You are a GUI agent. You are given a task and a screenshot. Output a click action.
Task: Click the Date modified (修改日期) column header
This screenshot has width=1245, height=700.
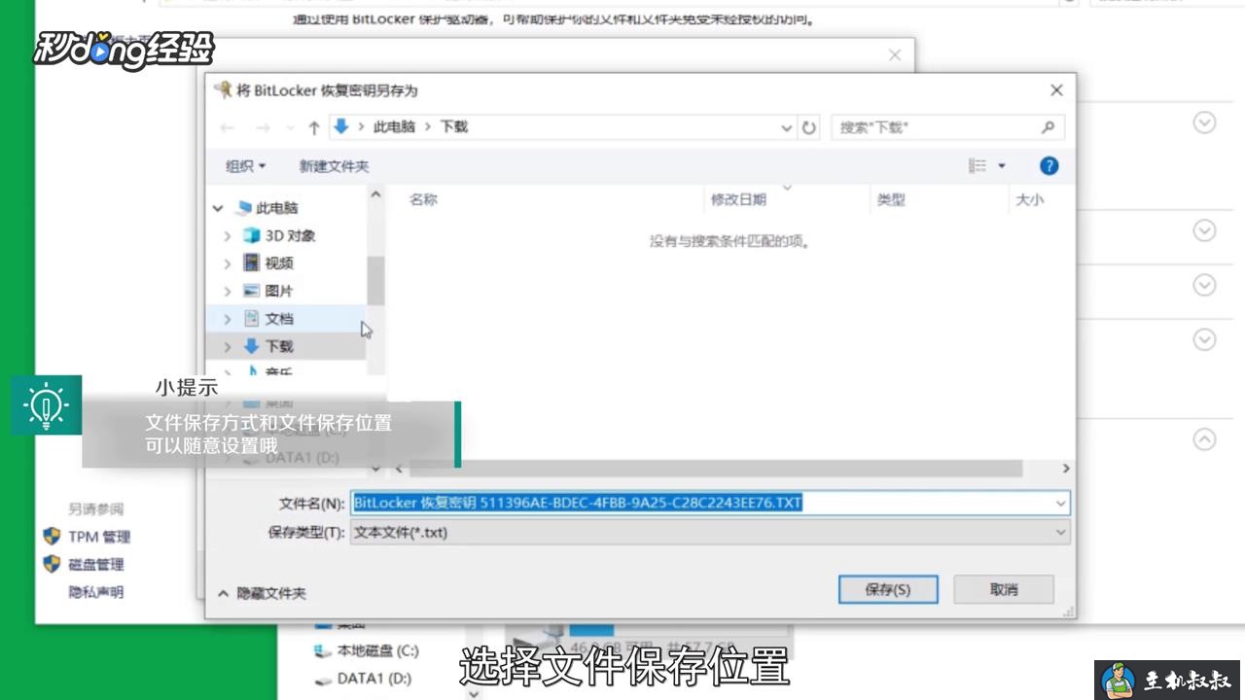738,199
